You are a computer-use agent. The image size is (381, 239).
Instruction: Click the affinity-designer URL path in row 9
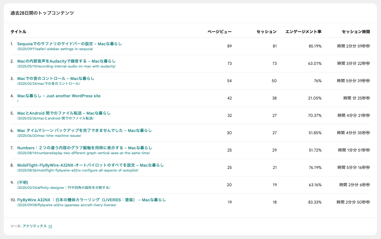click(63, 188)
